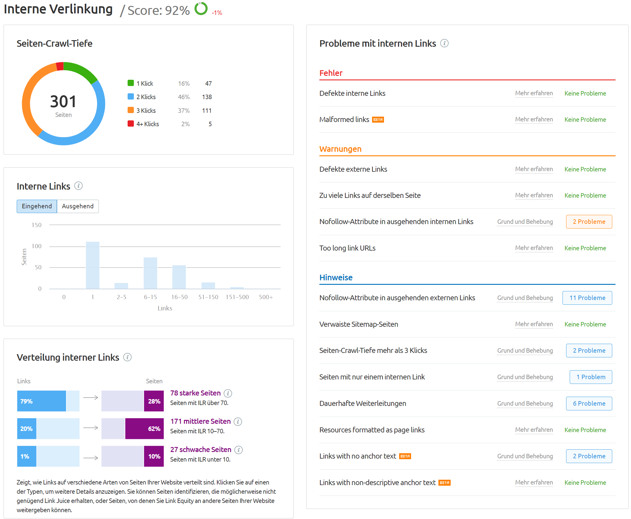Click the Warnungen section heading
This screenshot has width=631, height=519.
tap(340, 149)
